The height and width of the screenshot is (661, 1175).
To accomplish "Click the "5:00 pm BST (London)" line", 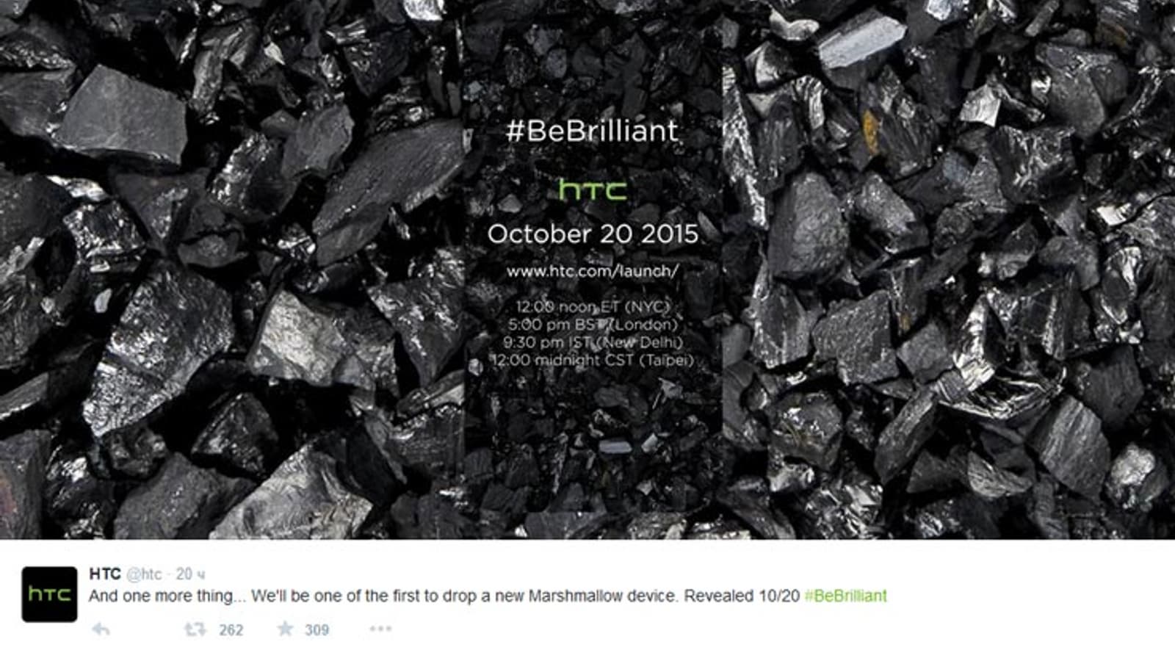I will pyautogui.click(x=592, y=325).
